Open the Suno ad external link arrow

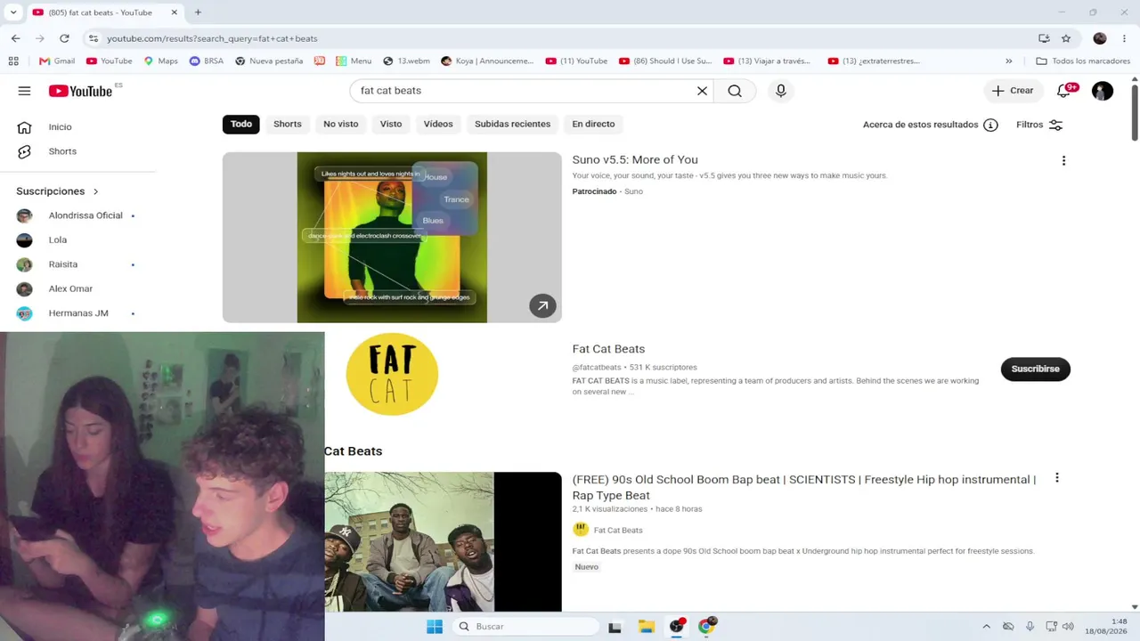[x=542, y=305]
